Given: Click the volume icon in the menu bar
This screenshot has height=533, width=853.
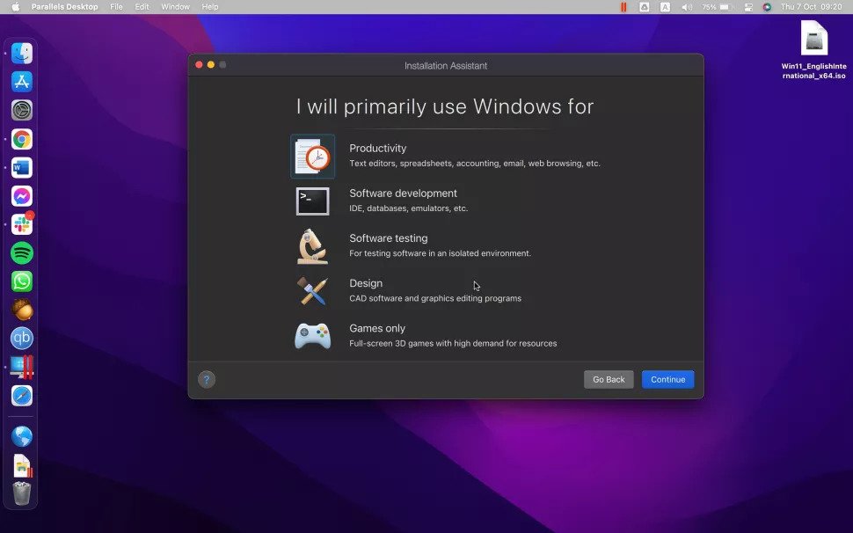Looking at the screenshot, I should pos(684,6).
